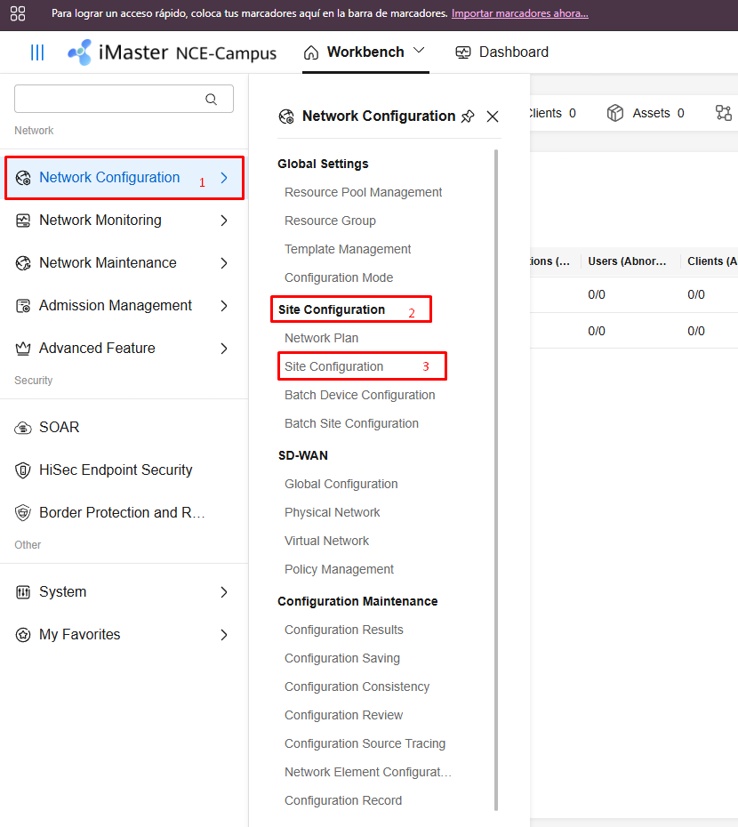
Task: Open Network Element Configuration entry
Action: 368,773
